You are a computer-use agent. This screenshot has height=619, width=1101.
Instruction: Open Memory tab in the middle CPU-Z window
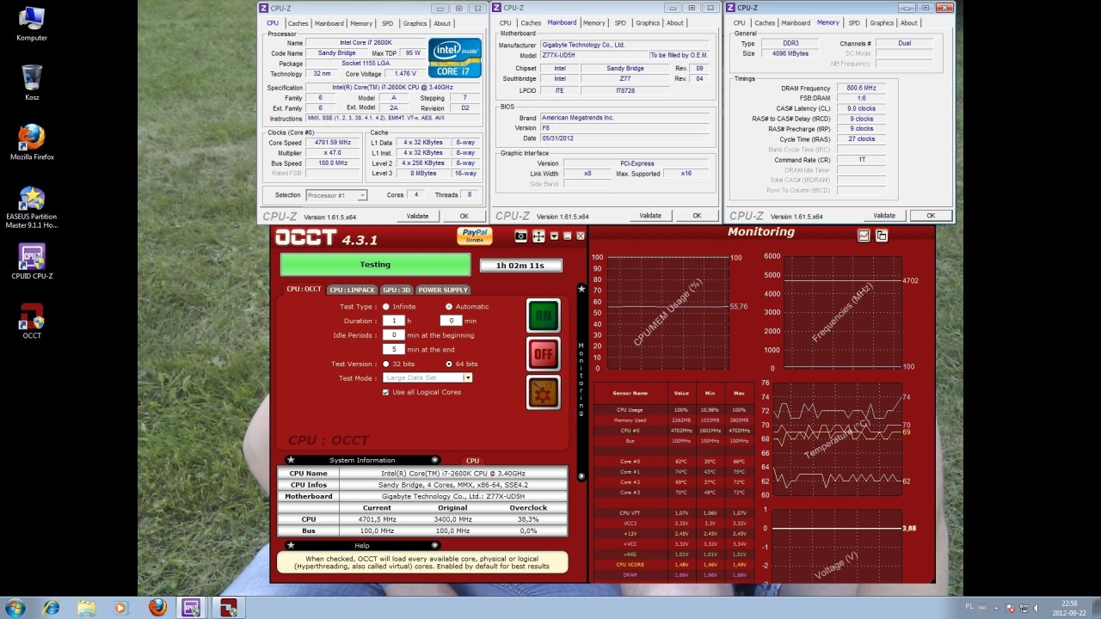594,23
